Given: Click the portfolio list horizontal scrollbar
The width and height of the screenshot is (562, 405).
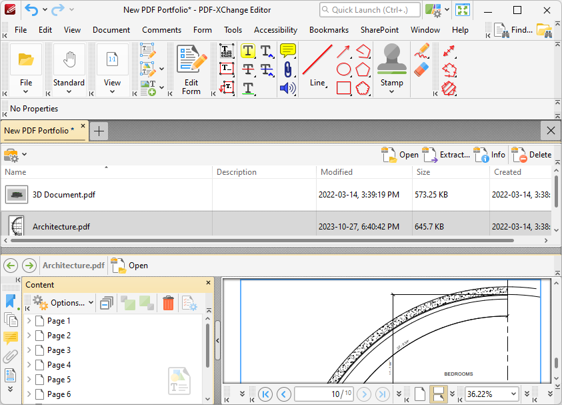Looking at the screenshot, I should pyautogui.click(x=262, y=240).
